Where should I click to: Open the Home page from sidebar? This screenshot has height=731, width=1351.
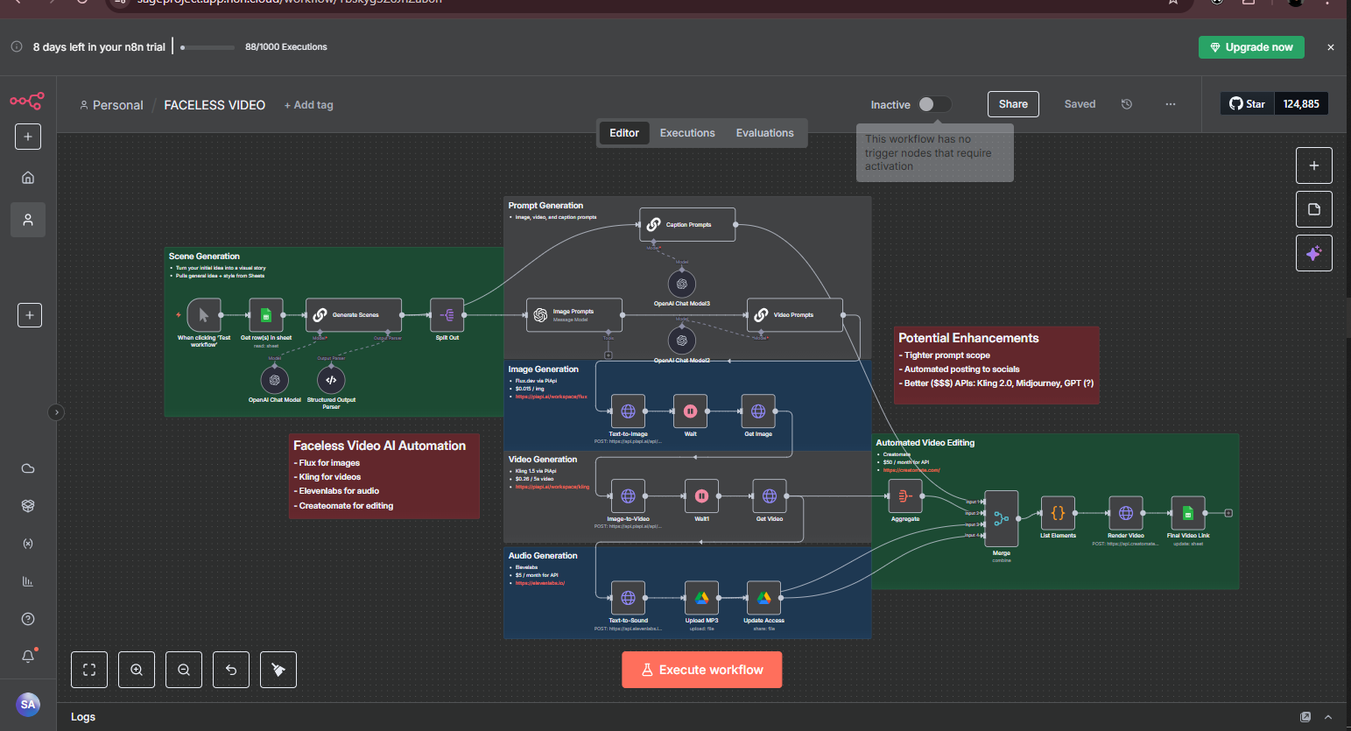coord(28,178)
